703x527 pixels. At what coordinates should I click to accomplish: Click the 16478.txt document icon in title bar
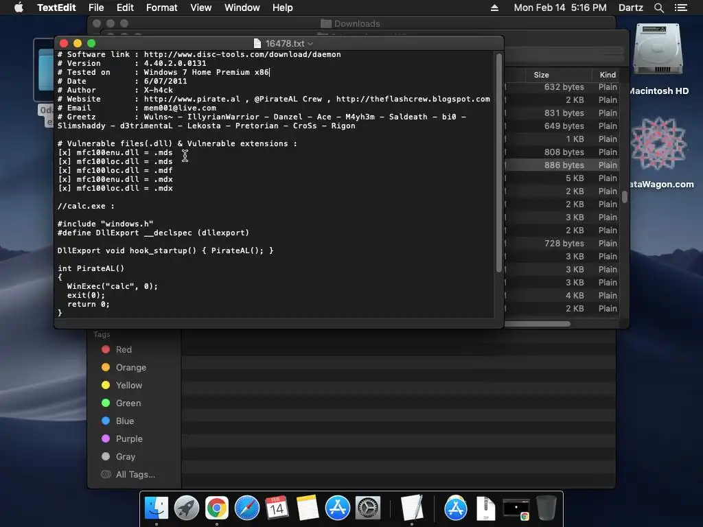coord(257,43)
